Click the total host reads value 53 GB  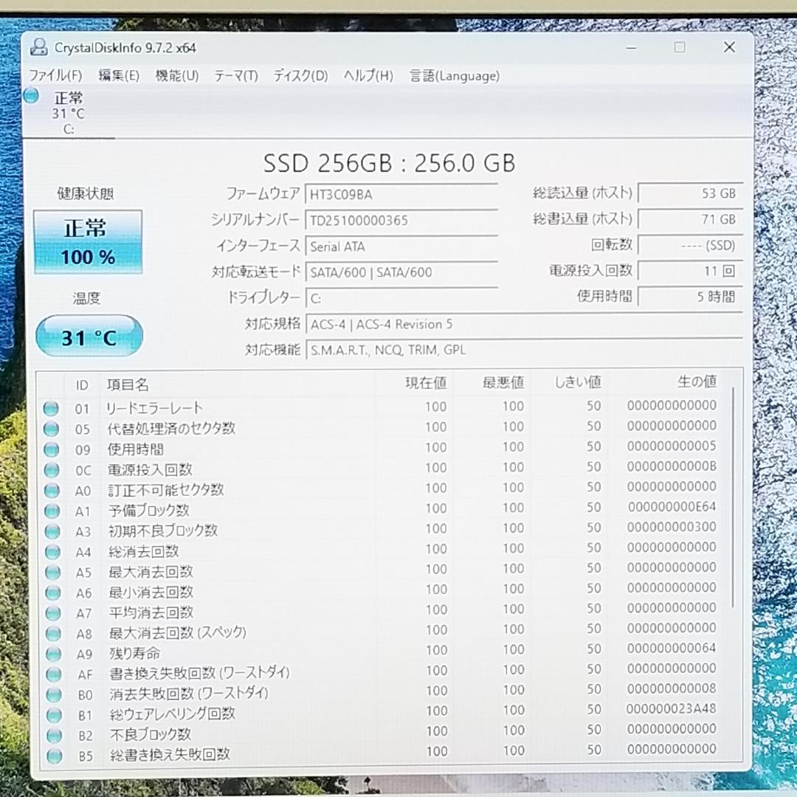pos(690,193)
